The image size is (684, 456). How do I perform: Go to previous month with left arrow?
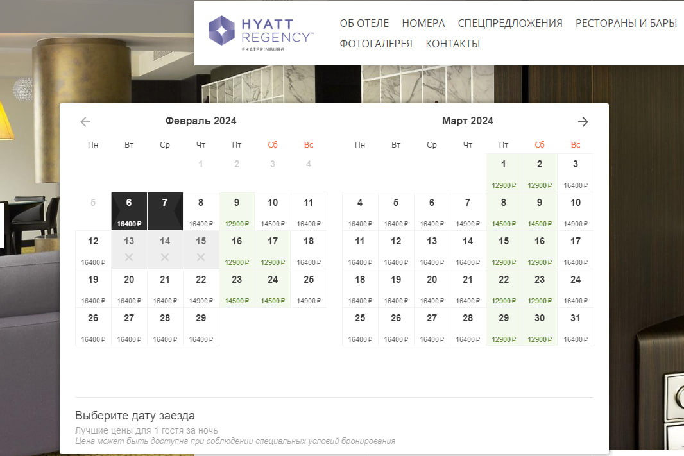point(85,122)
